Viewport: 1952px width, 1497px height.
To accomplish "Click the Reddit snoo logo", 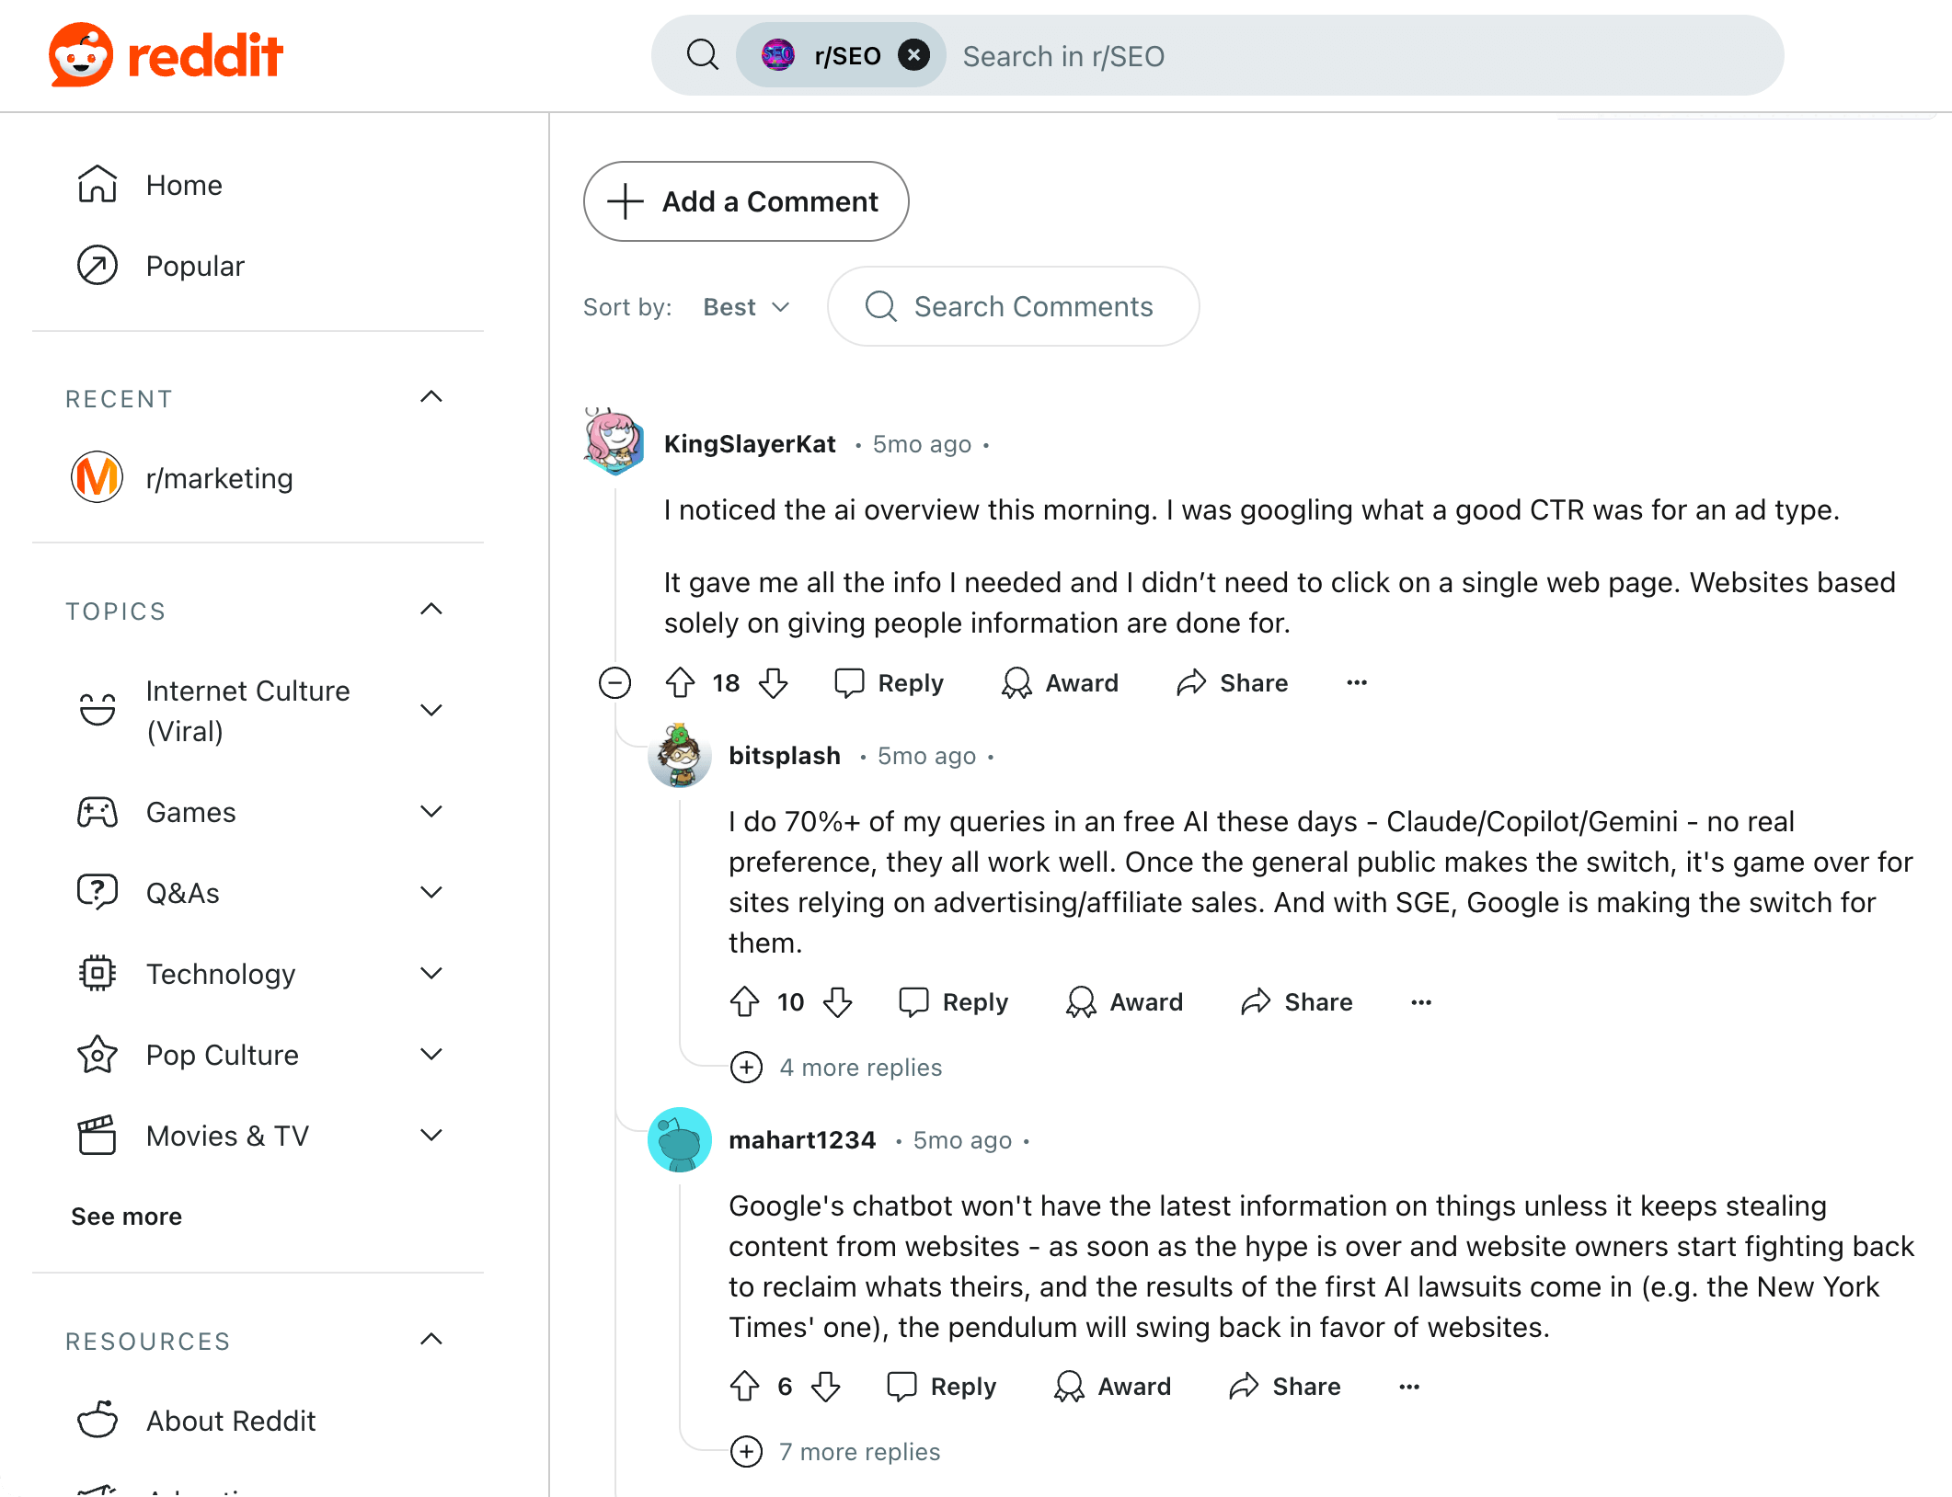I will click(83, 53).
